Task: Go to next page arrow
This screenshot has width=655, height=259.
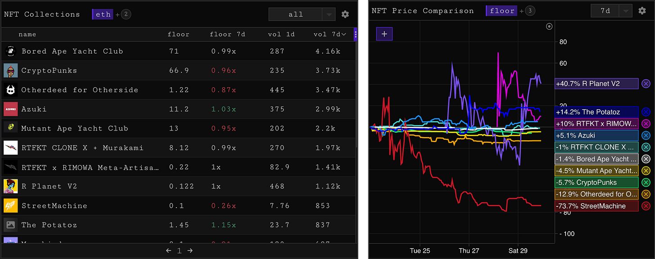Action: point(190,250)
